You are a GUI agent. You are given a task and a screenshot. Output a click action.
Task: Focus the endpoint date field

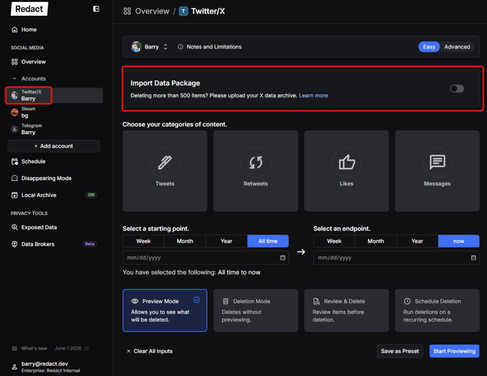pyautogui.click(x=396, y=257)
